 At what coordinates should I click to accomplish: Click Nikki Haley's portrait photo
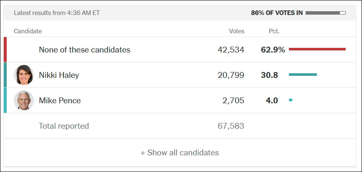click(24, 75)
